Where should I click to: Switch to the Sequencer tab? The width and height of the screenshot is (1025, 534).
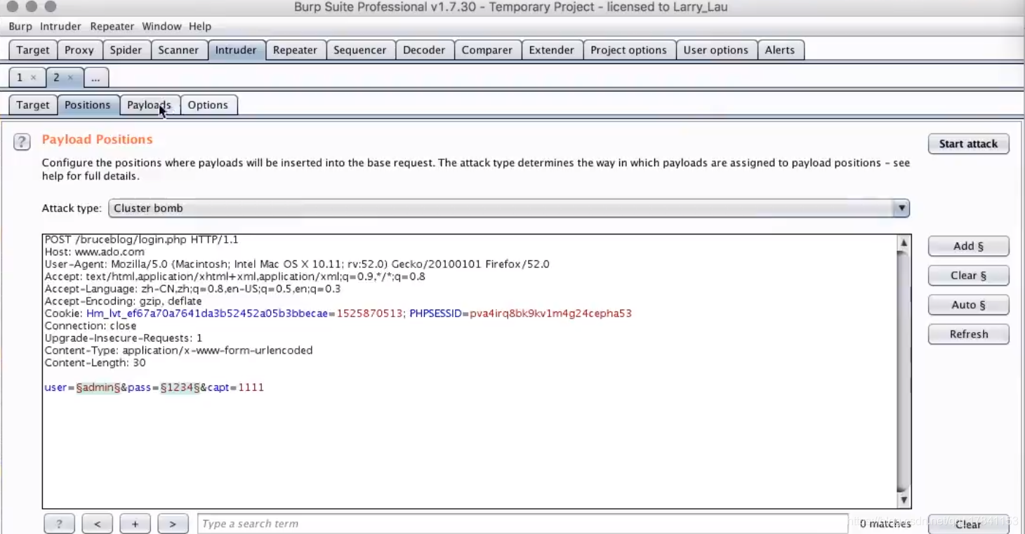click(x=360, y=51)
